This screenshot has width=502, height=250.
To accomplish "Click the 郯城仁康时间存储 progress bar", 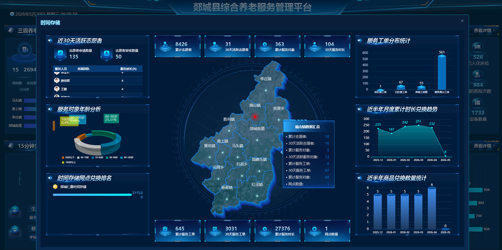I will tap(92, 195).
